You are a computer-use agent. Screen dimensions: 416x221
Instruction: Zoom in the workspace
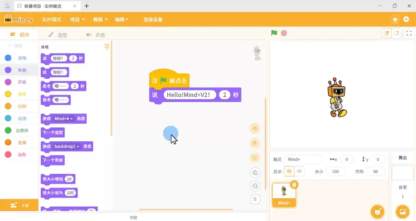[x=255, y=173]
